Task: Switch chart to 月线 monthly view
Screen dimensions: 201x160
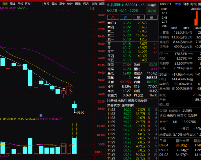Action: (x=20, y=4)
